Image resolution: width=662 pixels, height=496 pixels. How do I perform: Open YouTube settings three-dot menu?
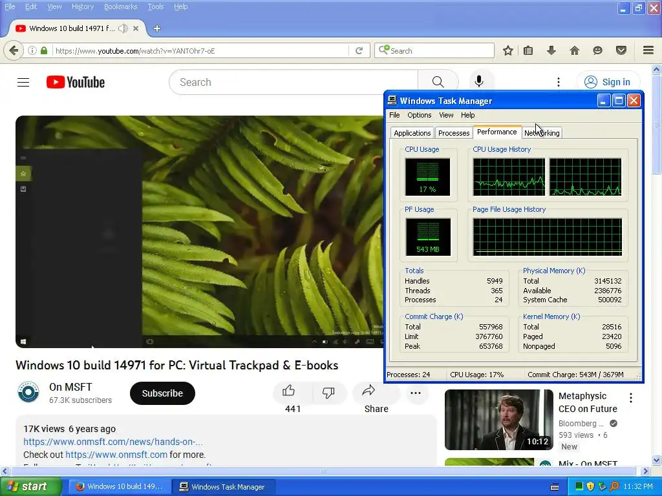559,82
